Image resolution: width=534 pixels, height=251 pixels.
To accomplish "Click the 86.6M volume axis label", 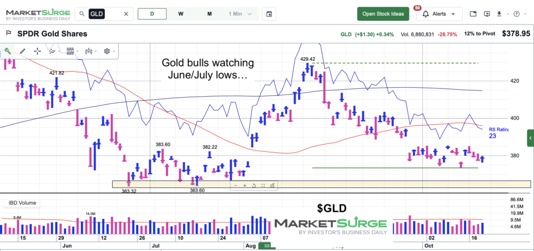I will 517,199.
